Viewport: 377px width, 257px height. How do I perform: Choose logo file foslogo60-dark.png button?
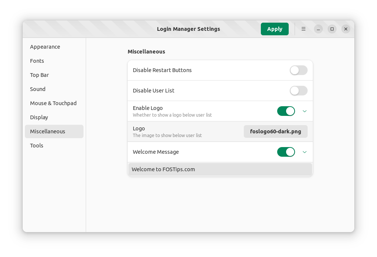point(275,131)
